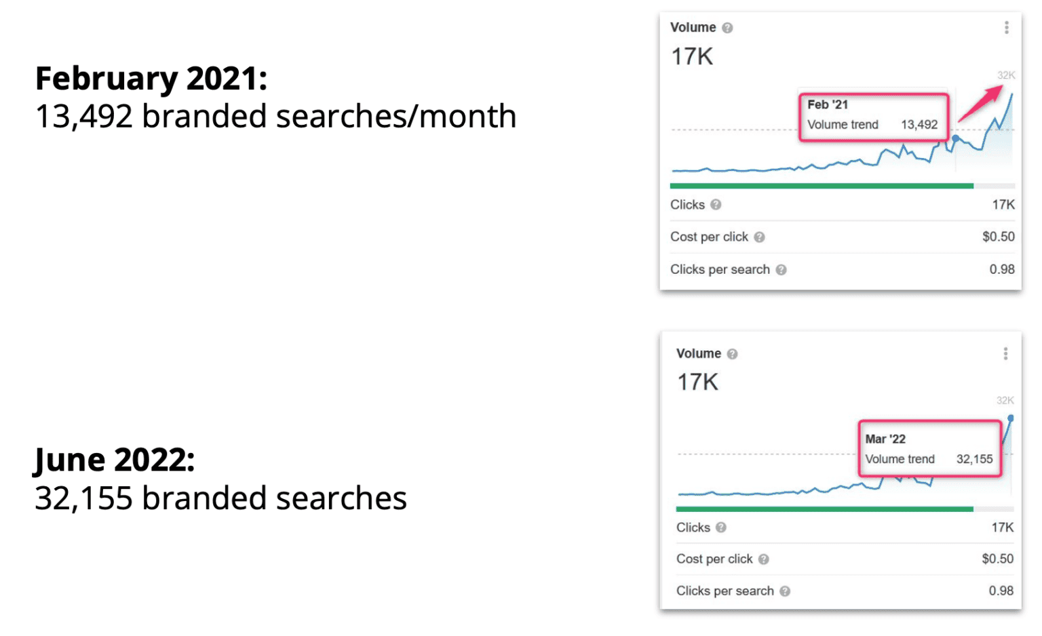Show Clicks per search help in Mar '22 card
This screenshot has width=1042, height=636.
coord(785,591)
